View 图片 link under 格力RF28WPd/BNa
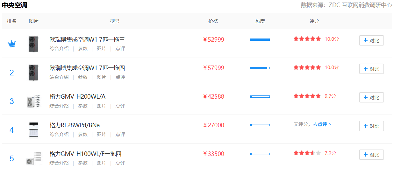 [101, 135]
